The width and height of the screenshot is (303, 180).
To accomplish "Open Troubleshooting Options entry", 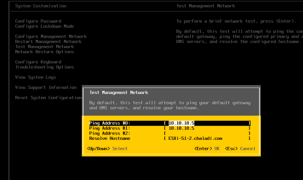I will [x=45, y=67].
